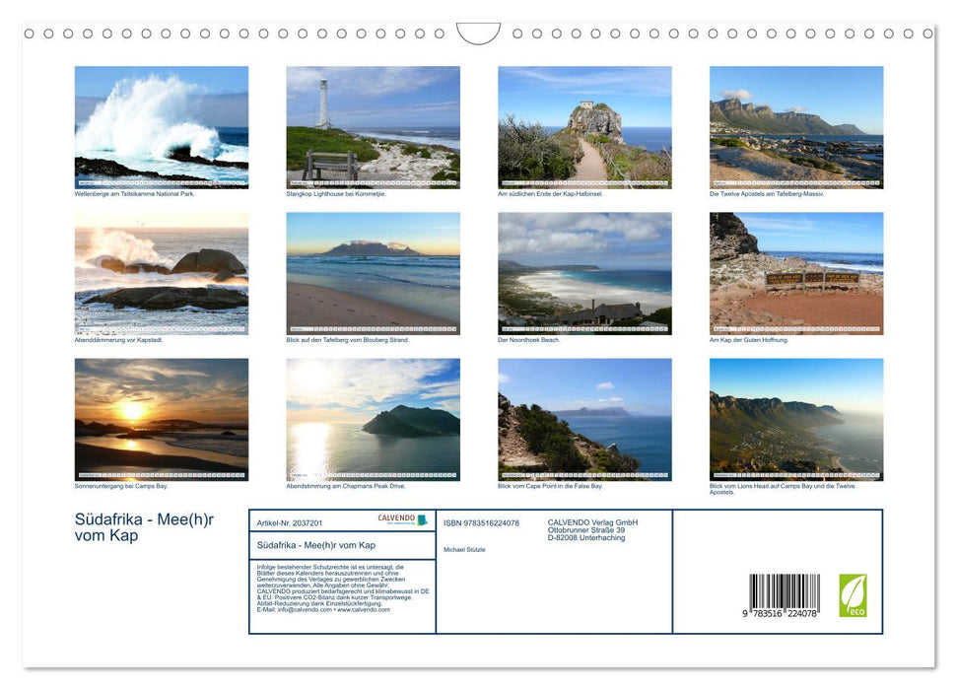Image resolution: width=957 pixels, height=690 pixels.
Task: Click the Artikel-Nr. 2037201 text
Action: coord(290,523)
